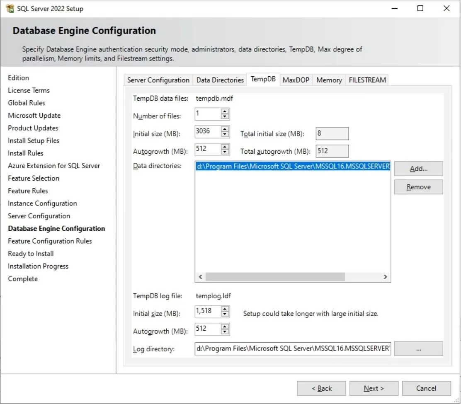Click the horizontal scrollbar thumb in Data directories

click(275, 277)
